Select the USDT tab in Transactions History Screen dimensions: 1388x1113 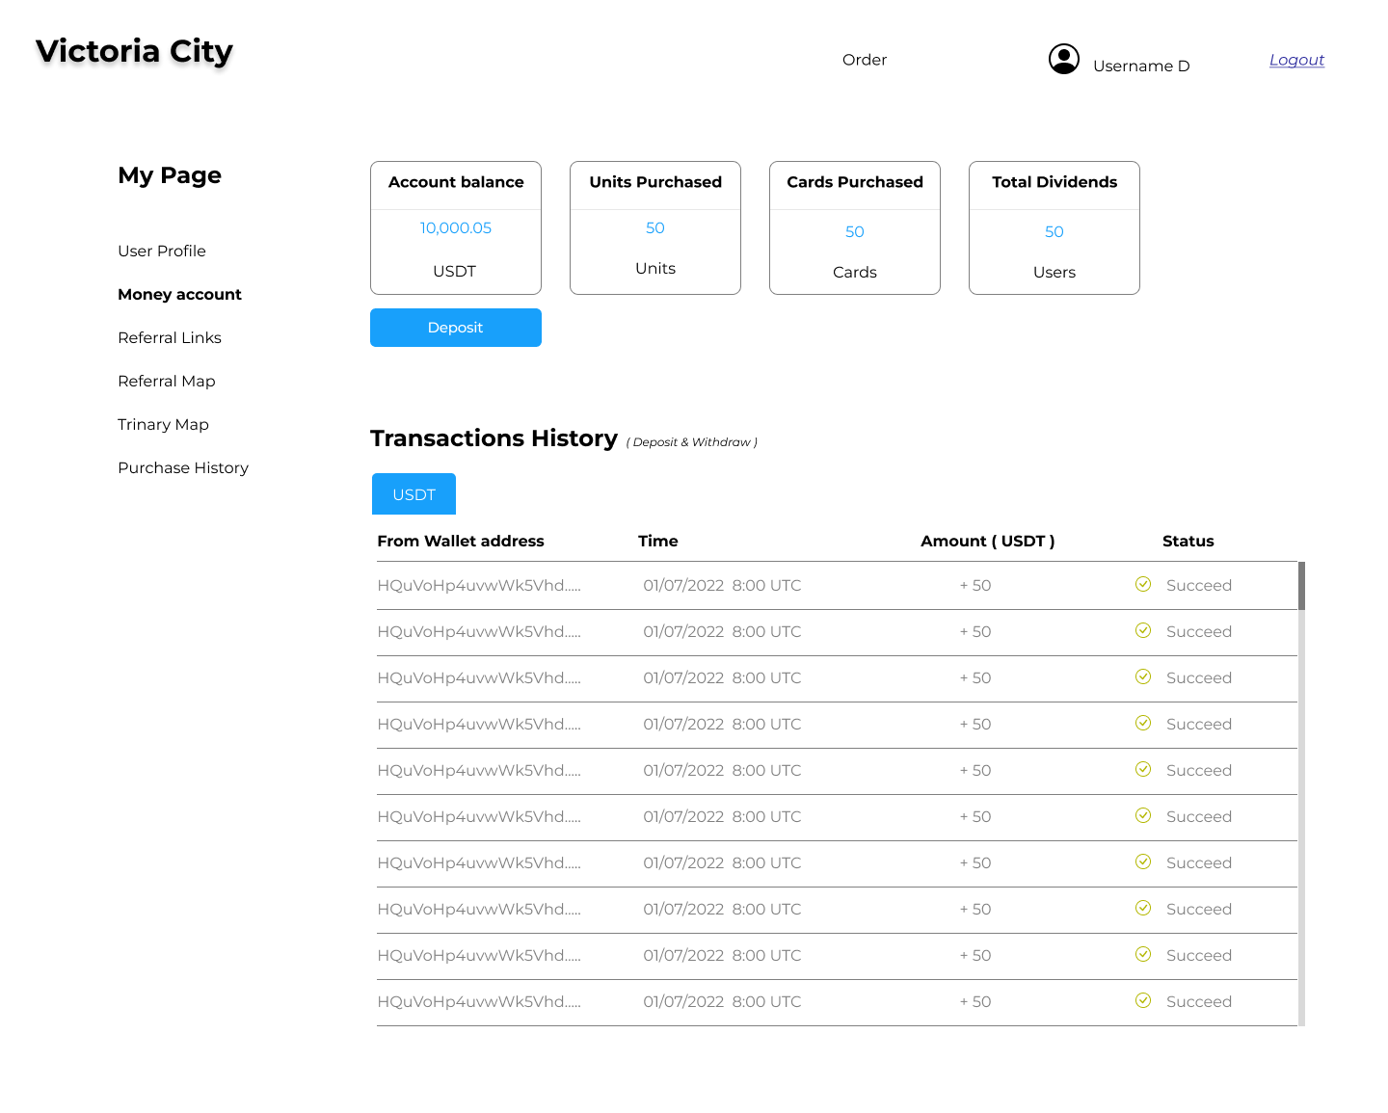[414, 494]
